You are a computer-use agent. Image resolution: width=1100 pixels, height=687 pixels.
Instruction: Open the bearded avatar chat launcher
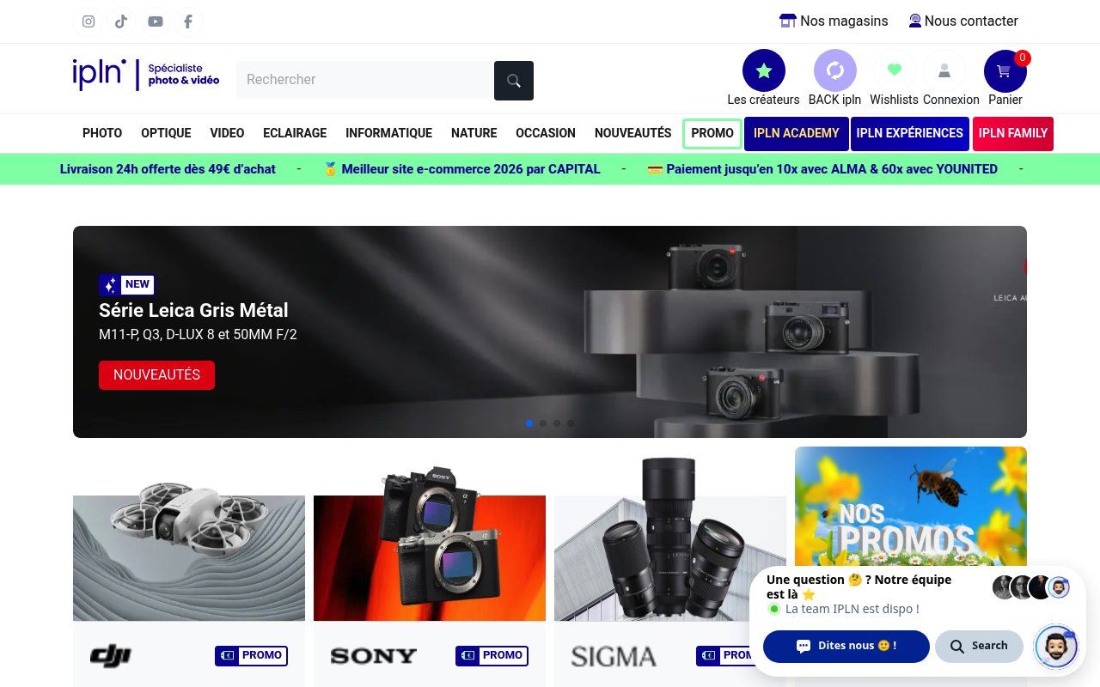pos(1056,647)
